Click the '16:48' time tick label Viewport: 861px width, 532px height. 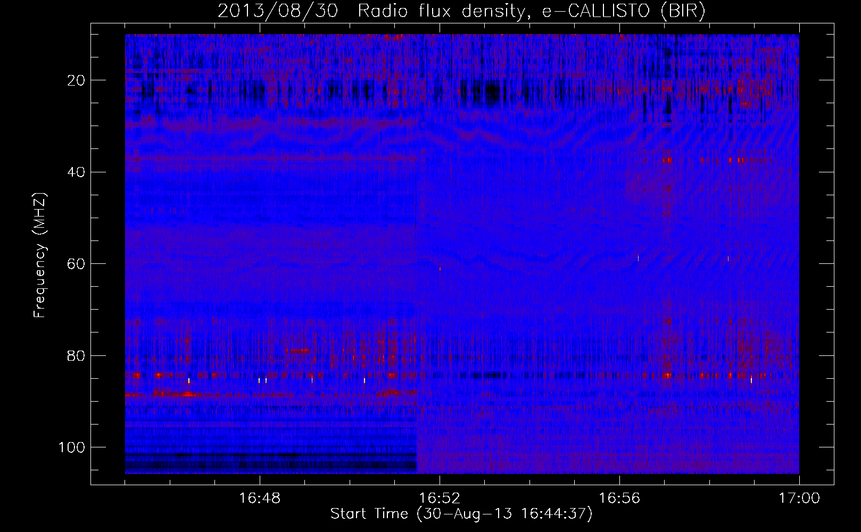(x=260, y=498)
